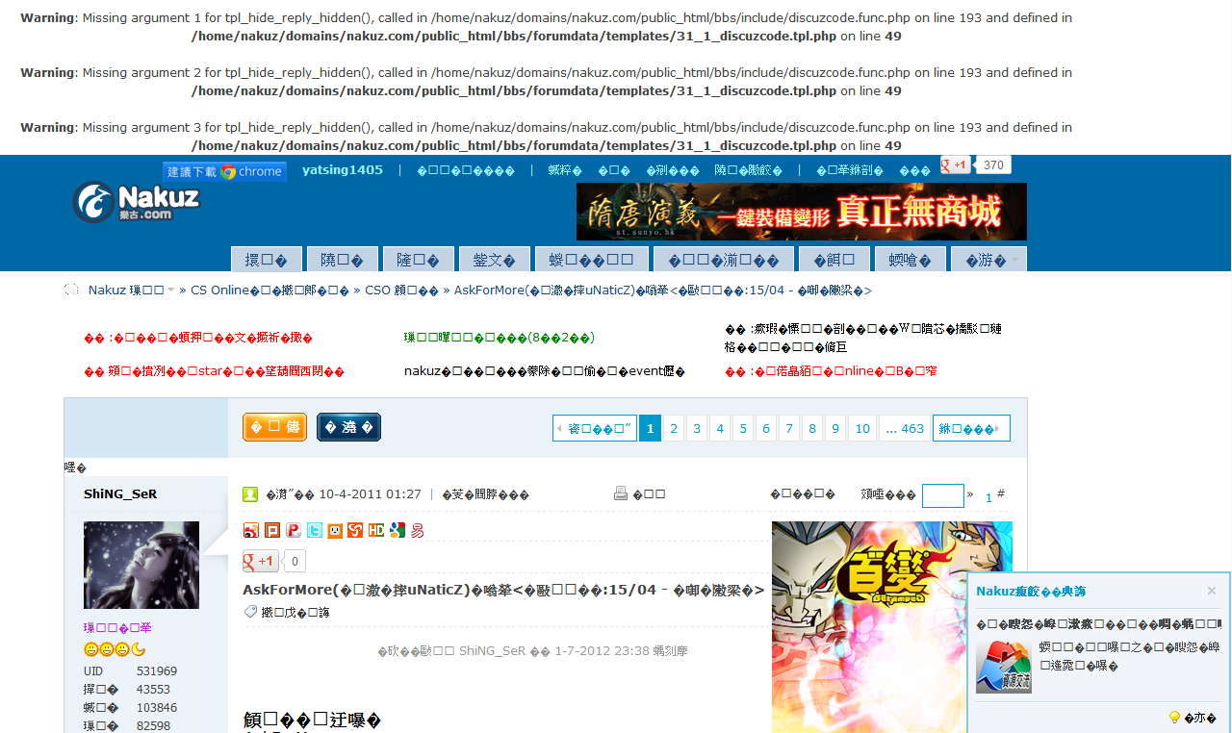Open the popup's red-and-blue thumbnail image
The image size is (1232, 733).
(x=1004, y=666)
